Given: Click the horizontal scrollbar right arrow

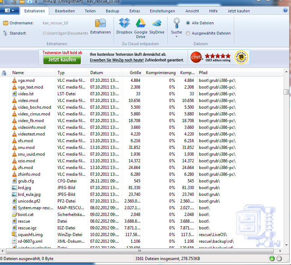Looking at the screenshot, I should pyautogui.click(x=280, y=251).
